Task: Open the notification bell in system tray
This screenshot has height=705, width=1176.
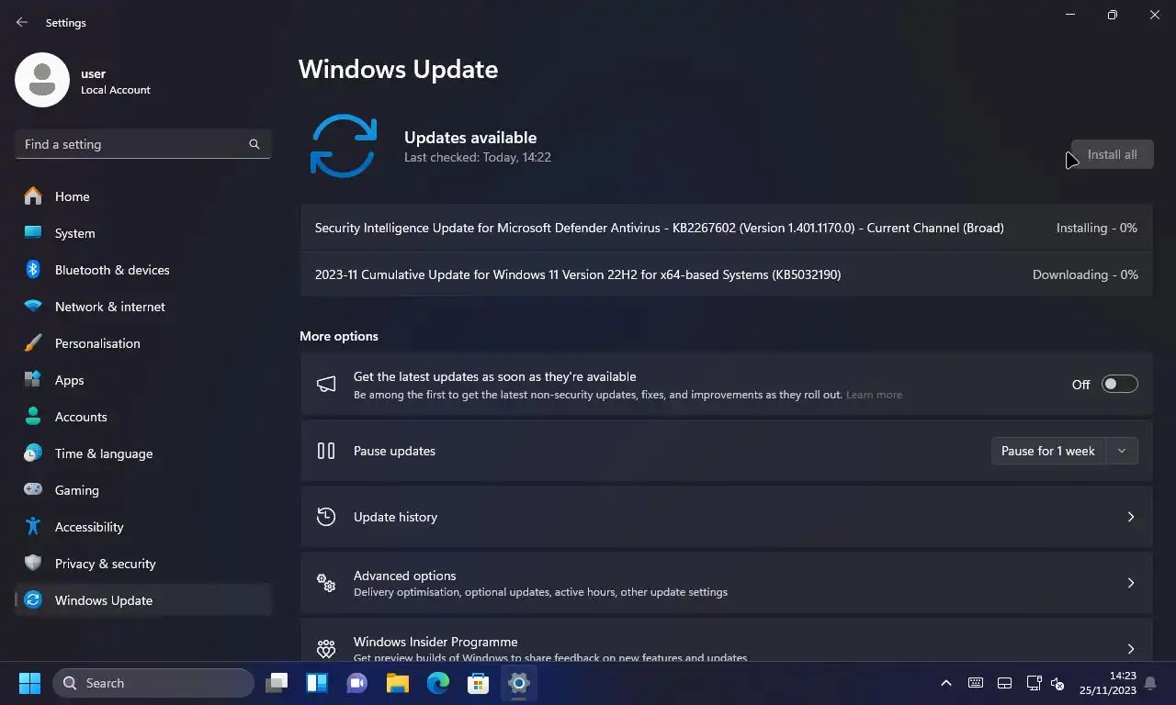Action: pyautogui.click(x=1150, y=683)
